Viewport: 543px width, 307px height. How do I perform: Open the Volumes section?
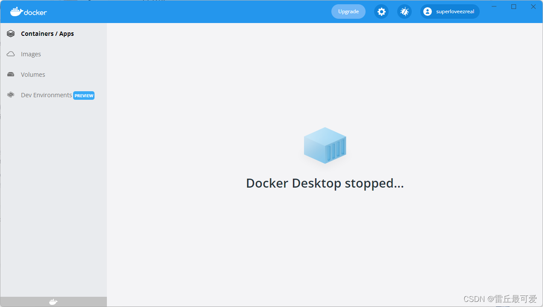(32, 74)
